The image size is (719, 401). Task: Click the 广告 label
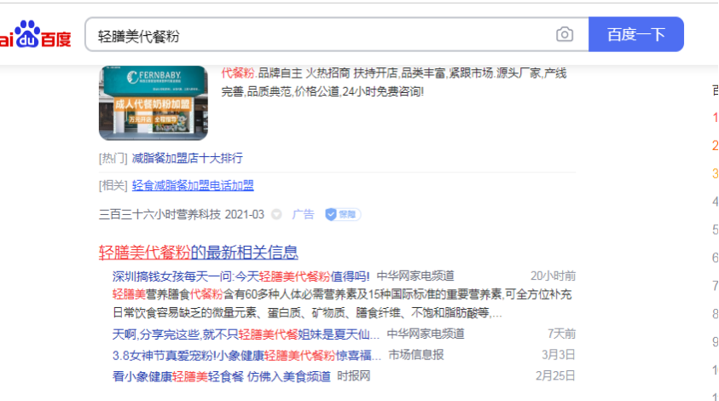pos(303,214)
